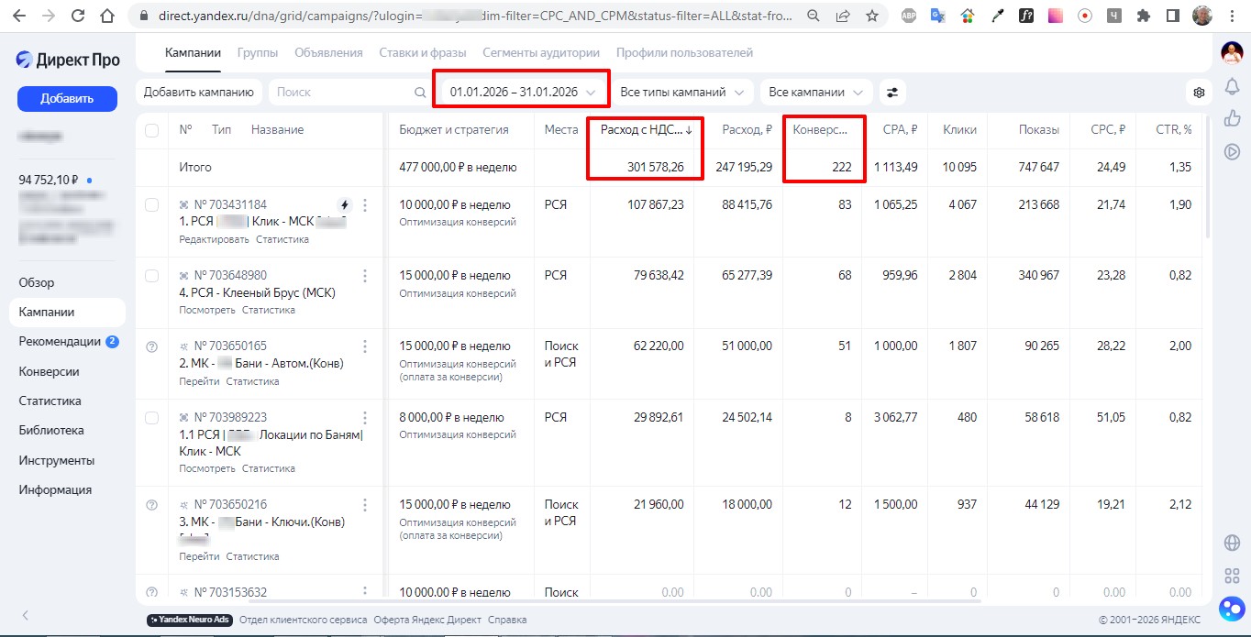
Task: Open table column settings gear icon
Action: pos(1199,93)
